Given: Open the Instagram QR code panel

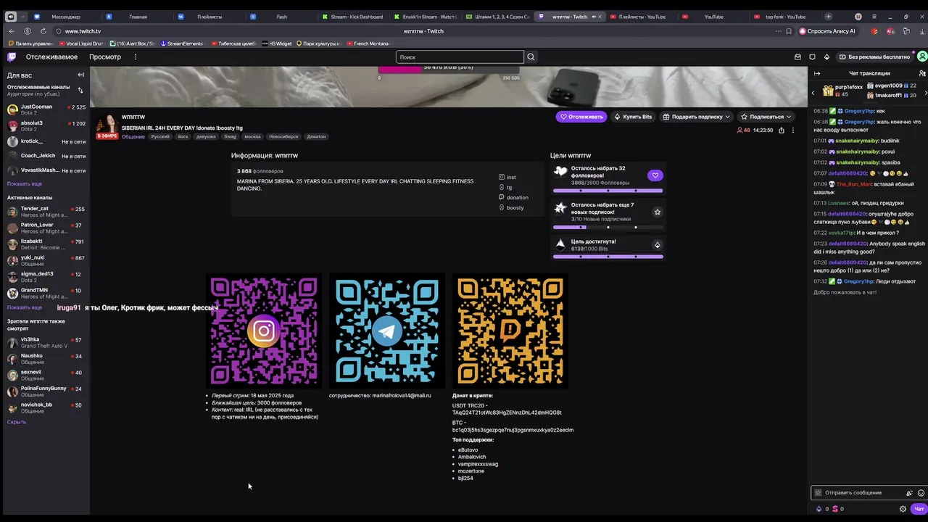Looking at the screenshot, I should [264, 331].
